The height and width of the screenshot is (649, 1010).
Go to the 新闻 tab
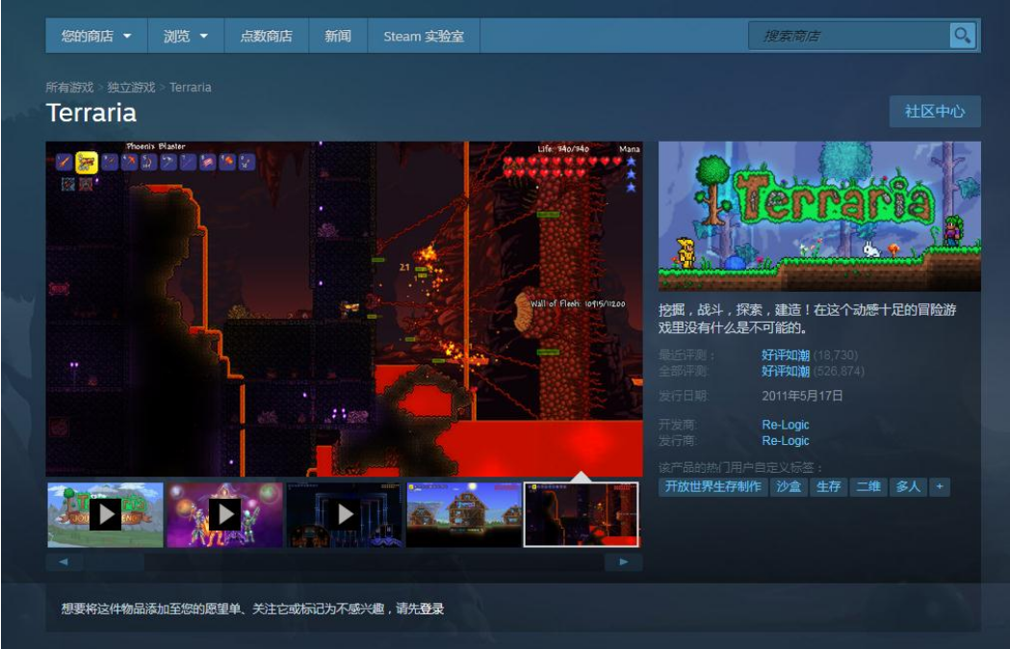coord(338,36)
